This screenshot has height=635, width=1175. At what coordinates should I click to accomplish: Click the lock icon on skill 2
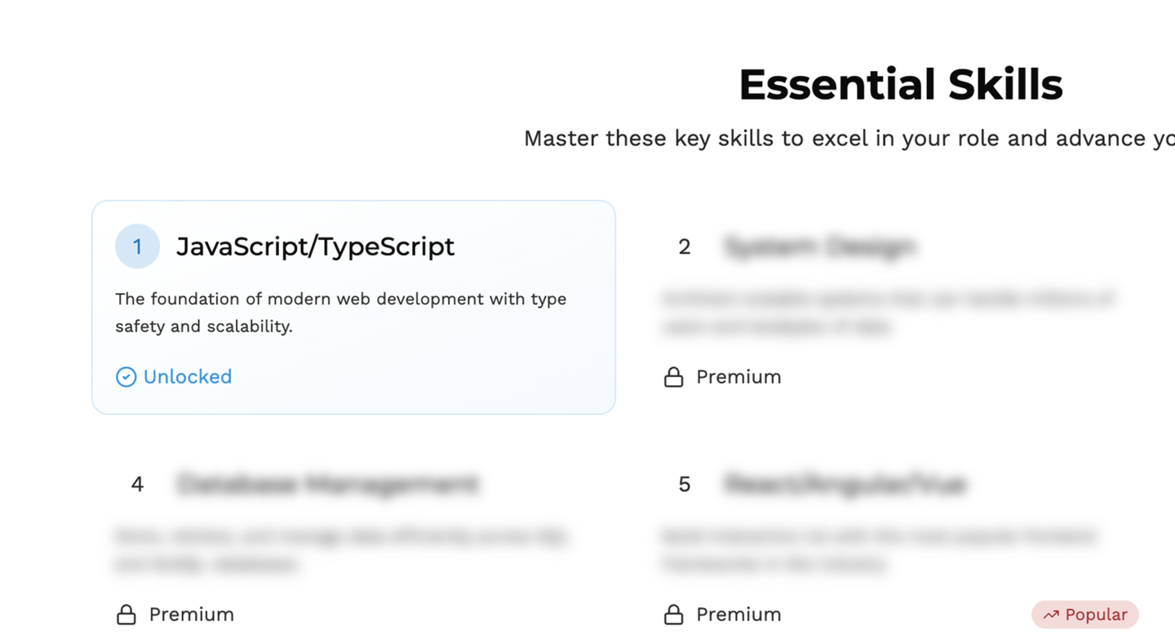[673, 376]
